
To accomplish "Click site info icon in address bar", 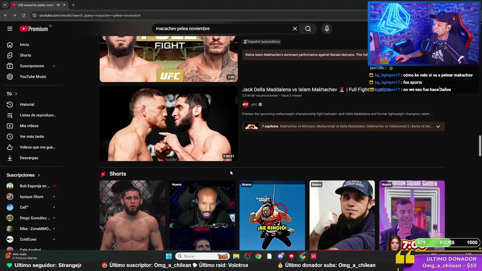I will point(34,15).
